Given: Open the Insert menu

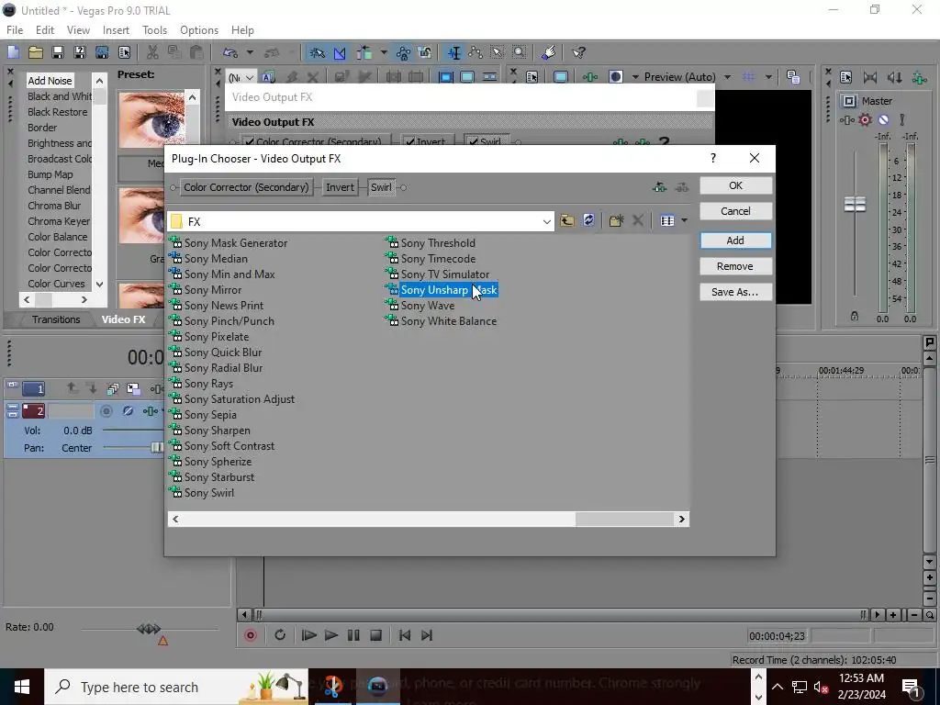Looking at the screenshot, I should pos(116,30).
